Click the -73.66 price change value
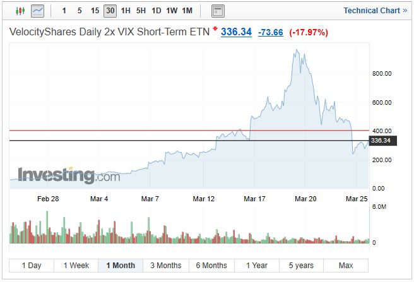 [271, 32]
